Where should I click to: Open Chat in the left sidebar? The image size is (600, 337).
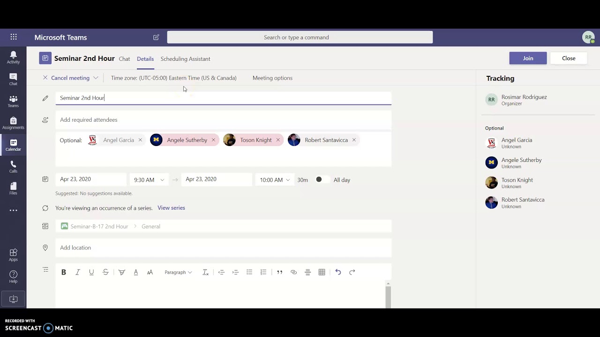(13, 80)
